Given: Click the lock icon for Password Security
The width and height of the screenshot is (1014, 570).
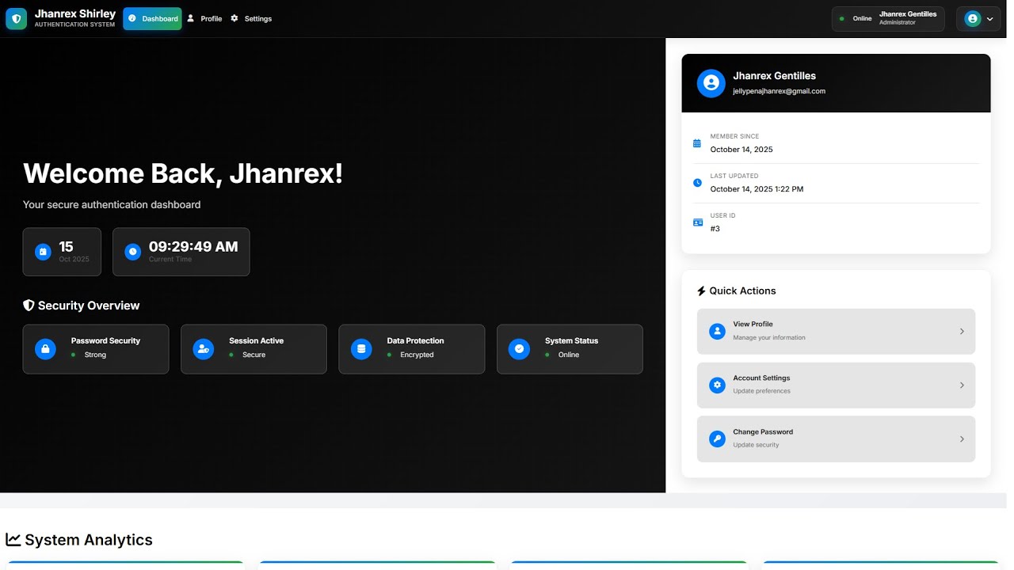Looking at the screenshot, I should coord(46,348).
